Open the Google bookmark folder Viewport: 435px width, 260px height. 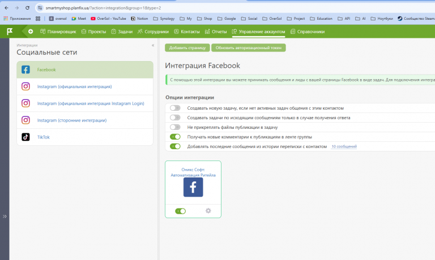pos(227,19)
